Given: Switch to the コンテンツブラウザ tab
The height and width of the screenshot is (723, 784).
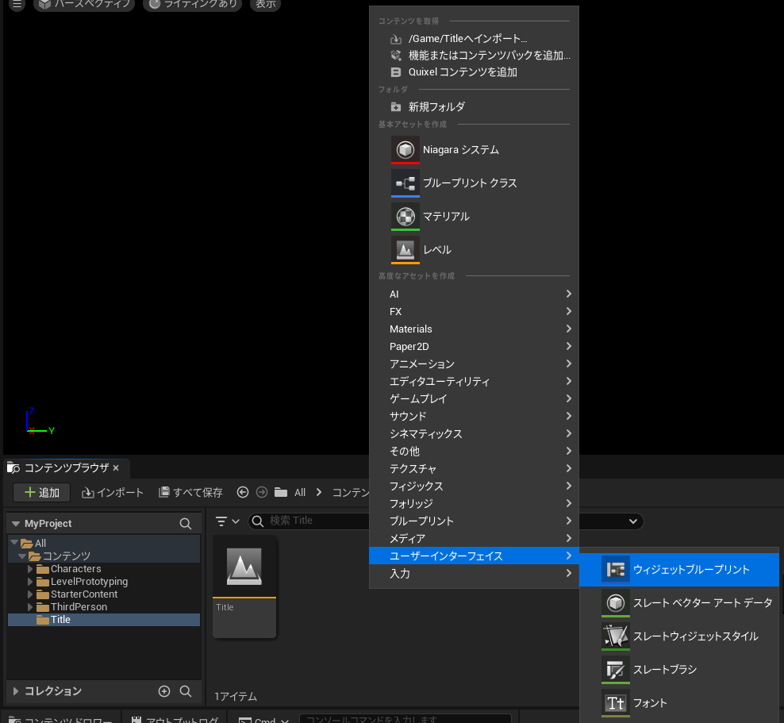Looking at the screenshot, I should pos(67,468).
